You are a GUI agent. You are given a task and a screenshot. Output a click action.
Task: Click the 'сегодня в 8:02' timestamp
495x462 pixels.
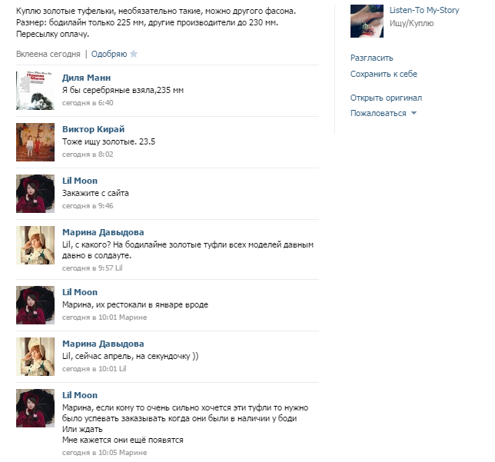[88, 155]
